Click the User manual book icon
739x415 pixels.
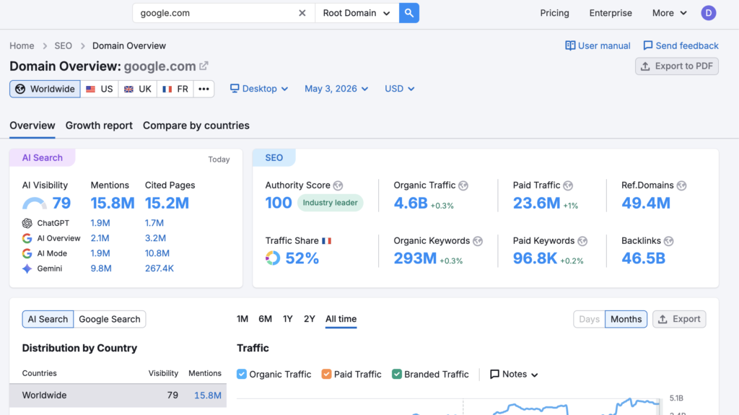(570, 45)
